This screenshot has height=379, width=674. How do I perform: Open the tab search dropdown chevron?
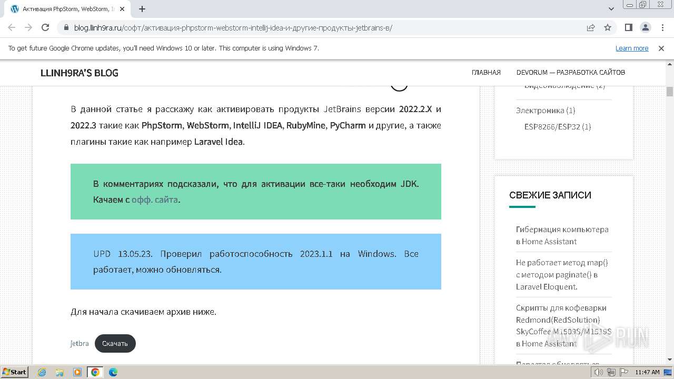click(611, 9)
